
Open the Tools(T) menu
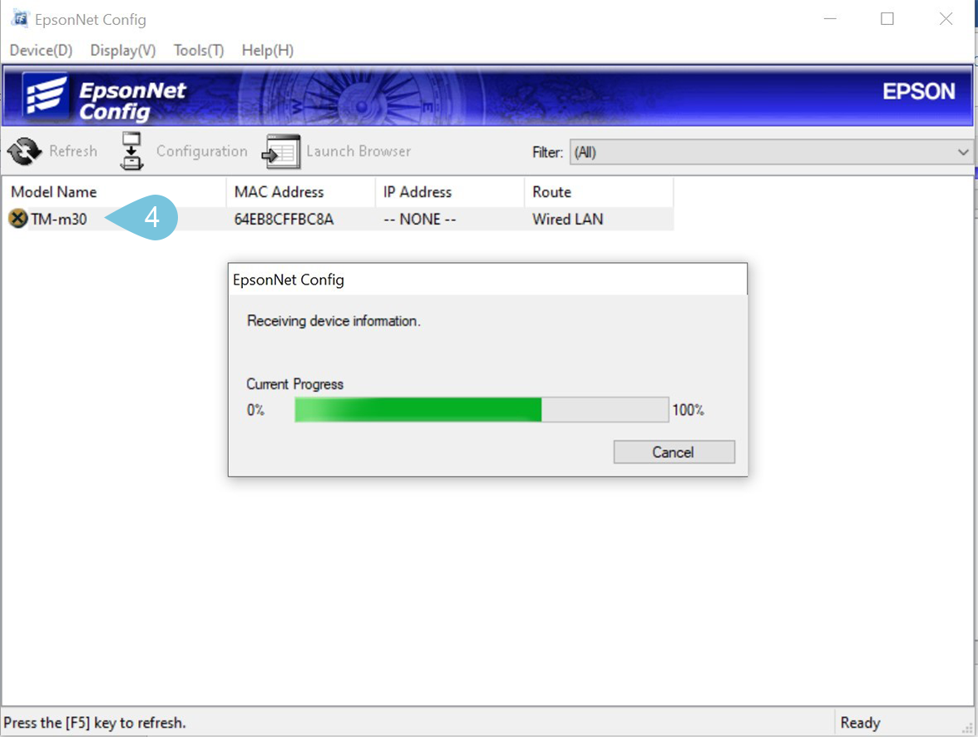coord(198,51)
